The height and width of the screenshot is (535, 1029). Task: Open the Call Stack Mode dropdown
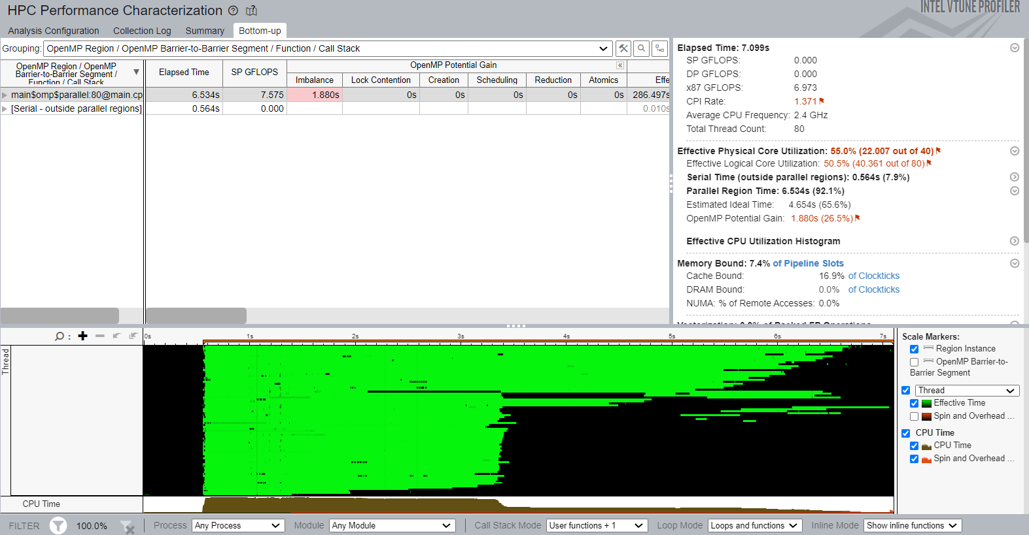(597, 525)
